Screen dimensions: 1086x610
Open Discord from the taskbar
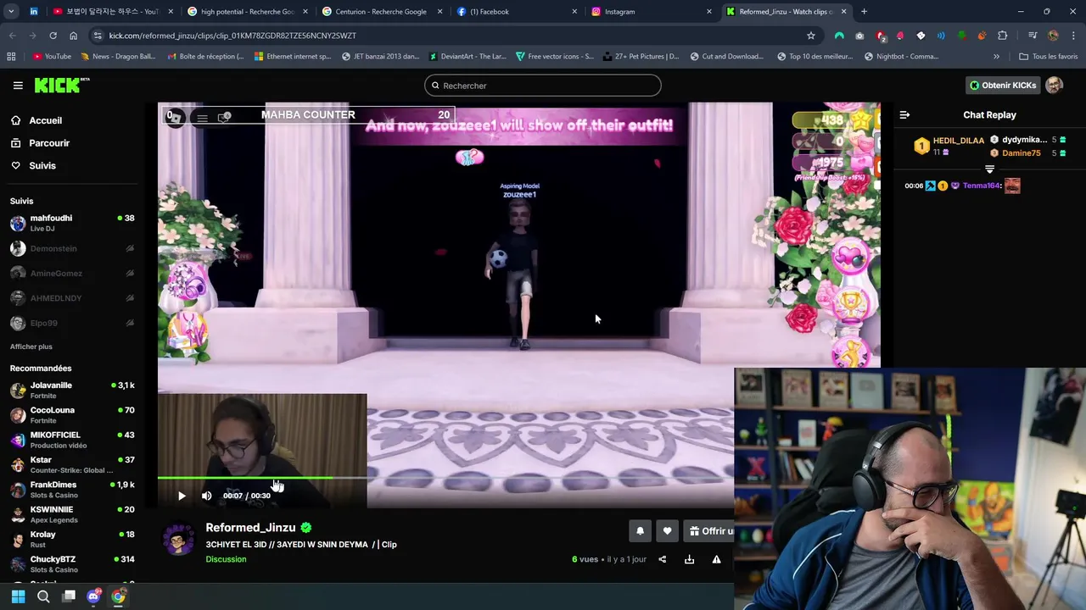[93, 596]
